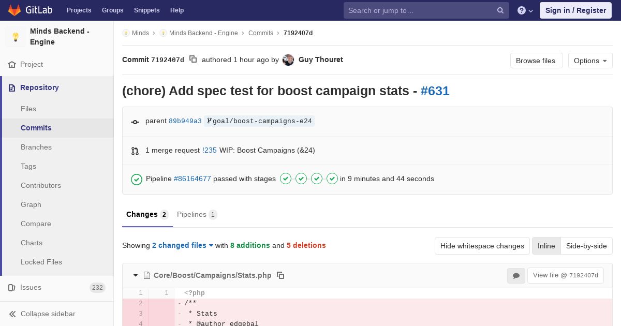The height and width of the screenshot is (326, 621).
Task: Open issue #631 link in title
Action: pos(435,91)
